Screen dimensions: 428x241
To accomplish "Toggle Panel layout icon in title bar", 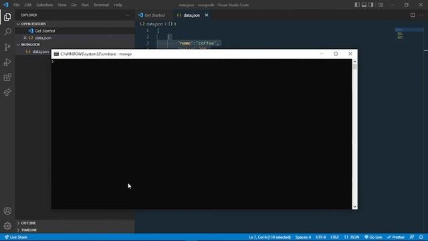I will point(364,5).
